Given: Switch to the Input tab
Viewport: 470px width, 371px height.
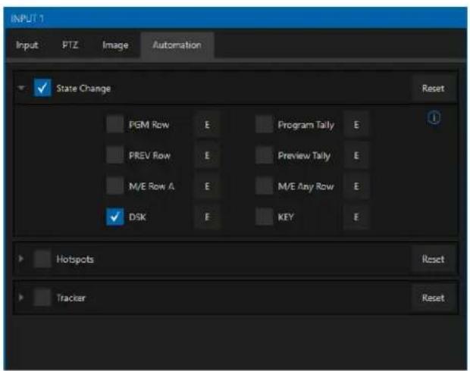Looking at the screenshot, I should point(27,45).
